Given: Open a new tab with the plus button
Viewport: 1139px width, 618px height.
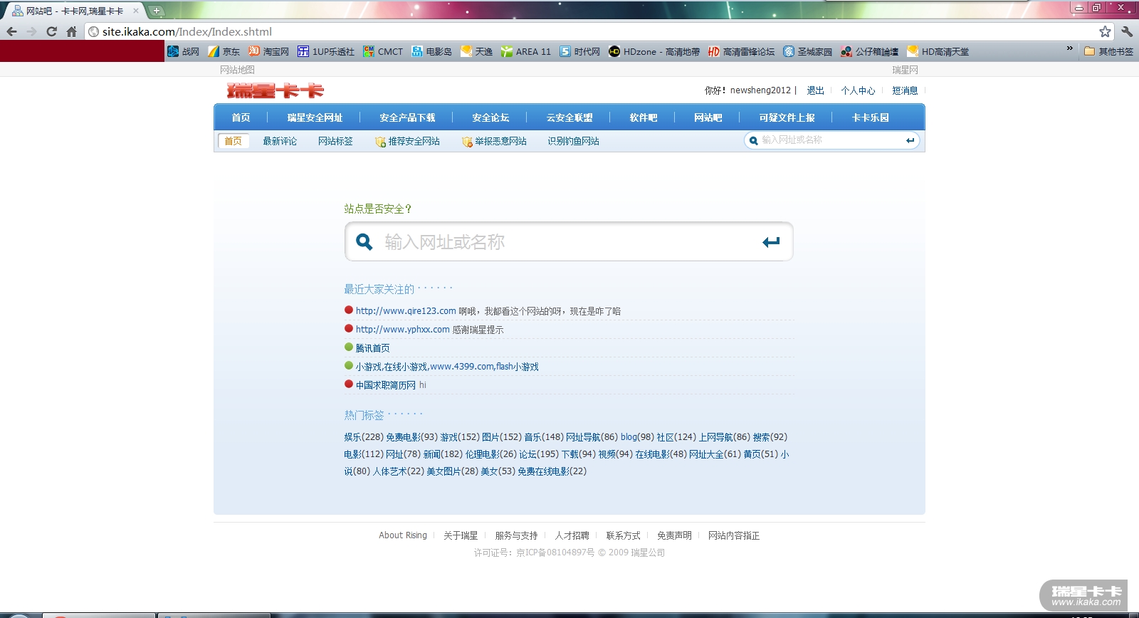Looking at the screenshot, I should coord(157,11).
